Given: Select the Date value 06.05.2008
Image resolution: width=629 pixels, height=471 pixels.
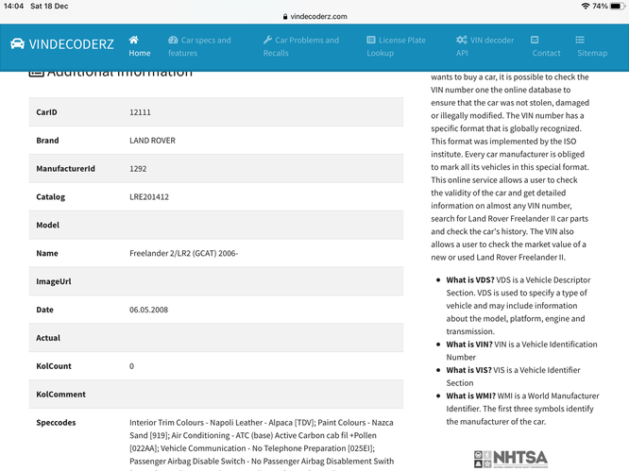Looking at the screenshot, I should [149, 310].
